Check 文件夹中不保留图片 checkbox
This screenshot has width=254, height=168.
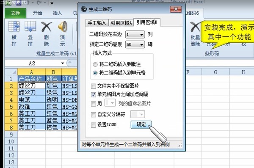(x=94, y=86)
